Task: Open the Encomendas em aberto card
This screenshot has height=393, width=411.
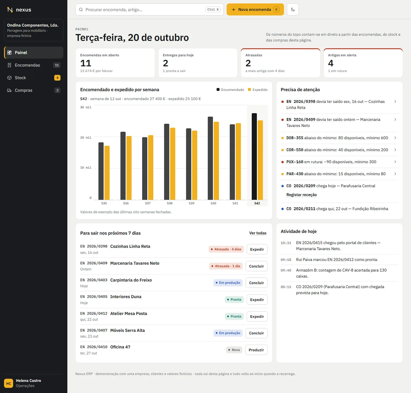Action: [115, 63]
